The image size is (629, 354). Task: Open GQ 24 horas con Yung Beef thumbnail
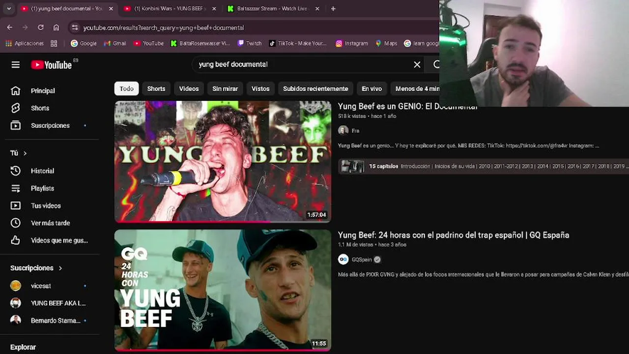click(x=223, y=290)
